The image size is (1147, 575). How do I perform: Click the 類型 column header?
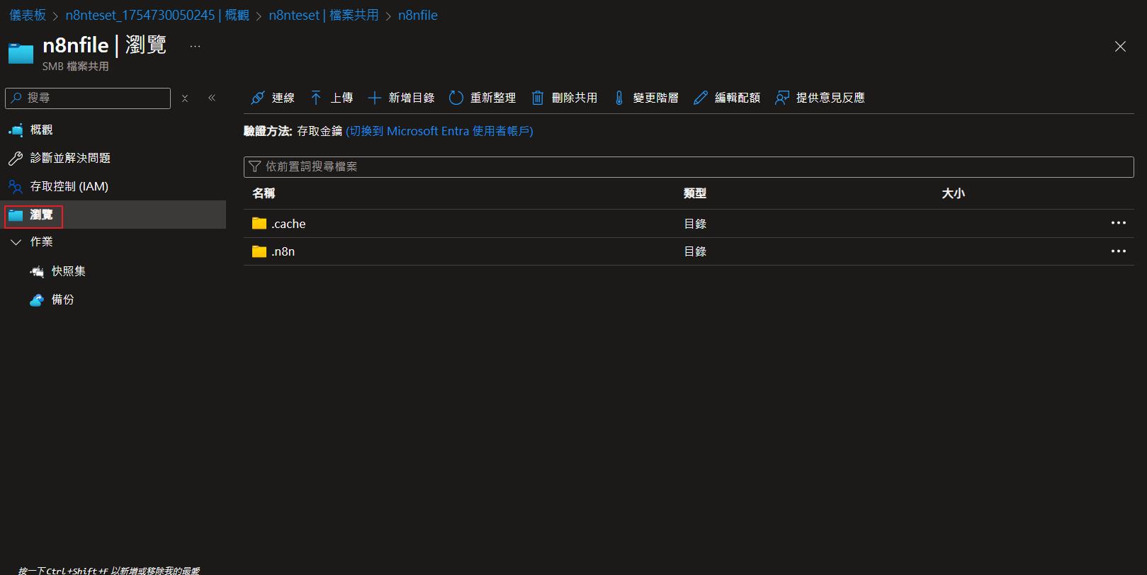point(695,193)
